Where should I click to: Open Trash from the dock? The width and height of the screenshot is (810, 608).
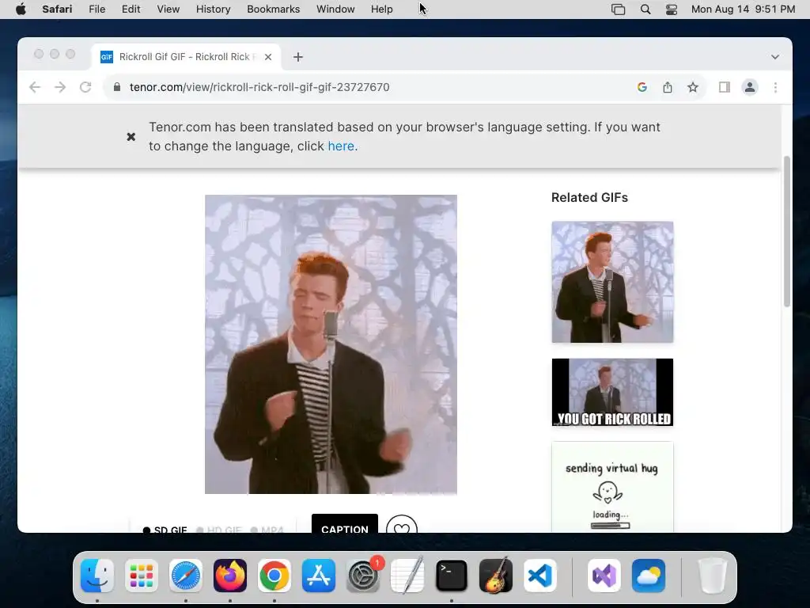click(x=713, y=576)
